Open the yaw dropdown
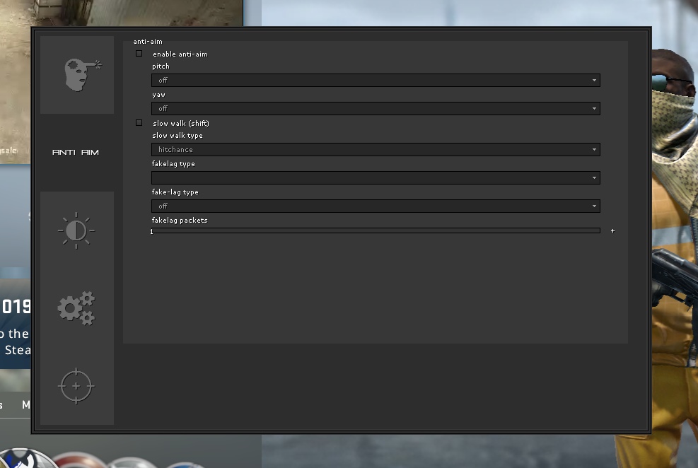 pos(376,109)
